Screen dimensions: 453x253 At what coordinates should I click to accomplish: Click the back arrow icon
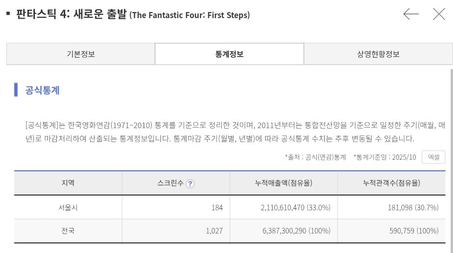pyautogui.click(x=411, y=14)
